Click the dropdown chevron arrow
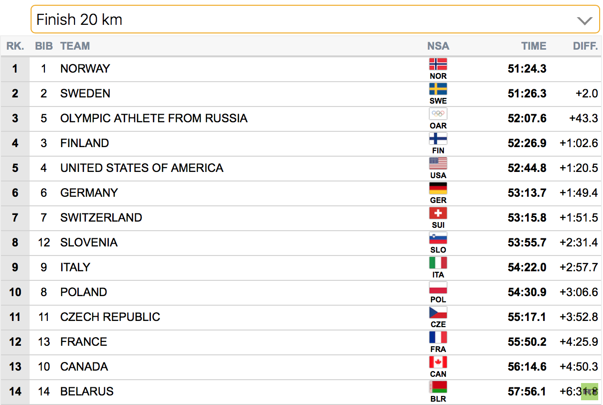Image resolution: width=603 pixels, height=405 pixels. [584, 21]
